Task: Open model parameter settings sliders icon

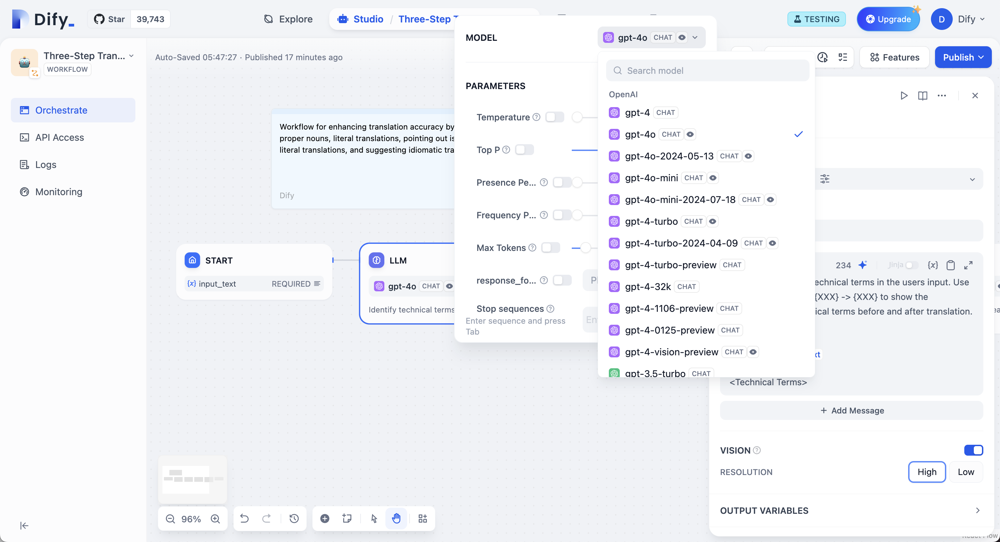Action: tap(824, 179)
